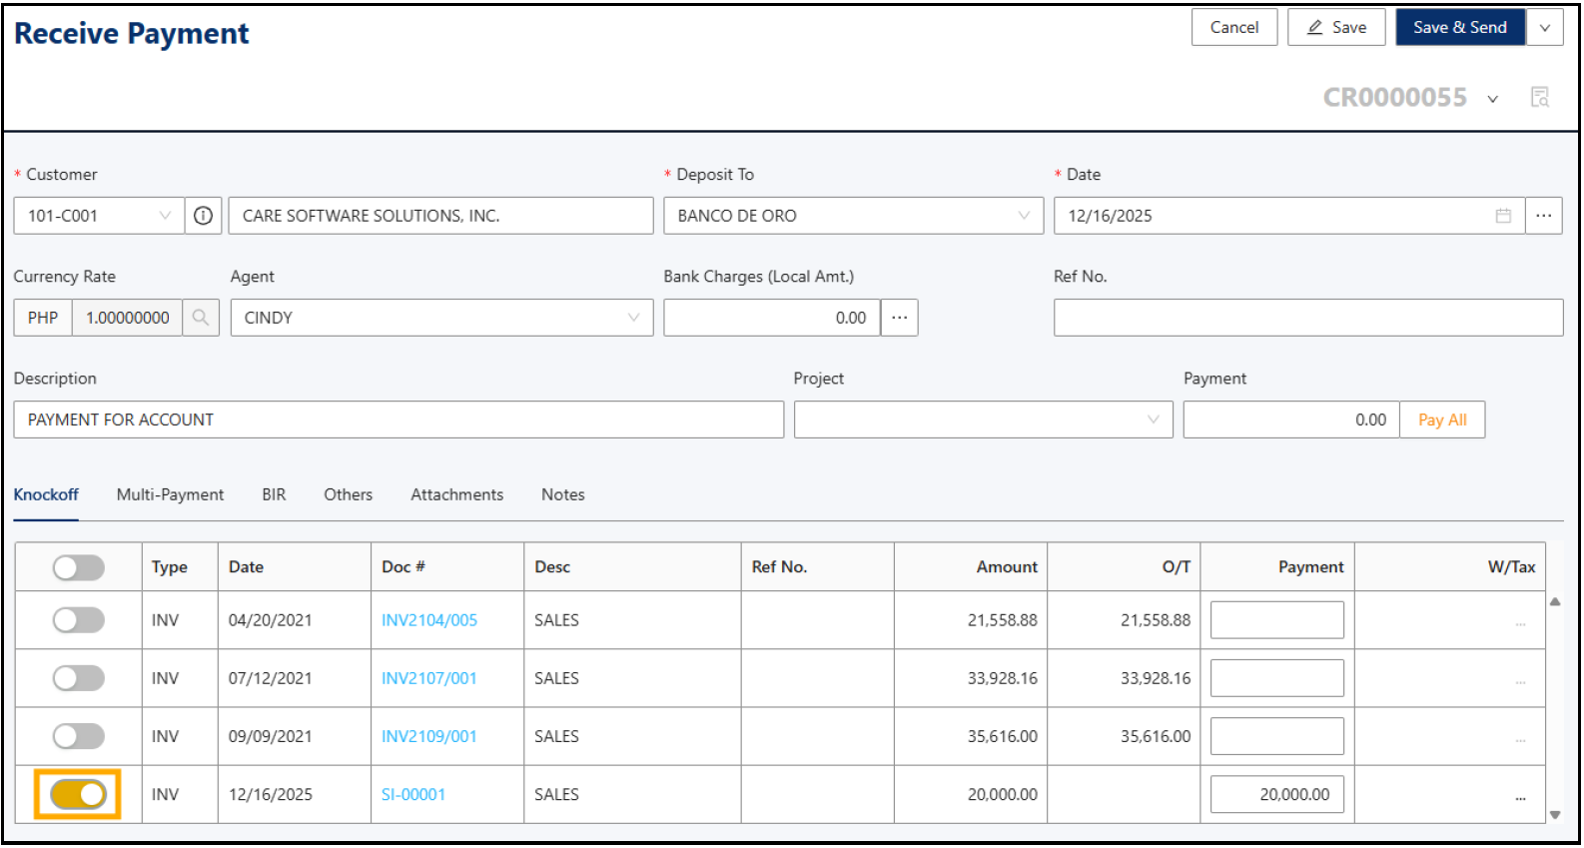Open the BIR tab
The image size is (1584, 848).
click(x=274, y=494)
